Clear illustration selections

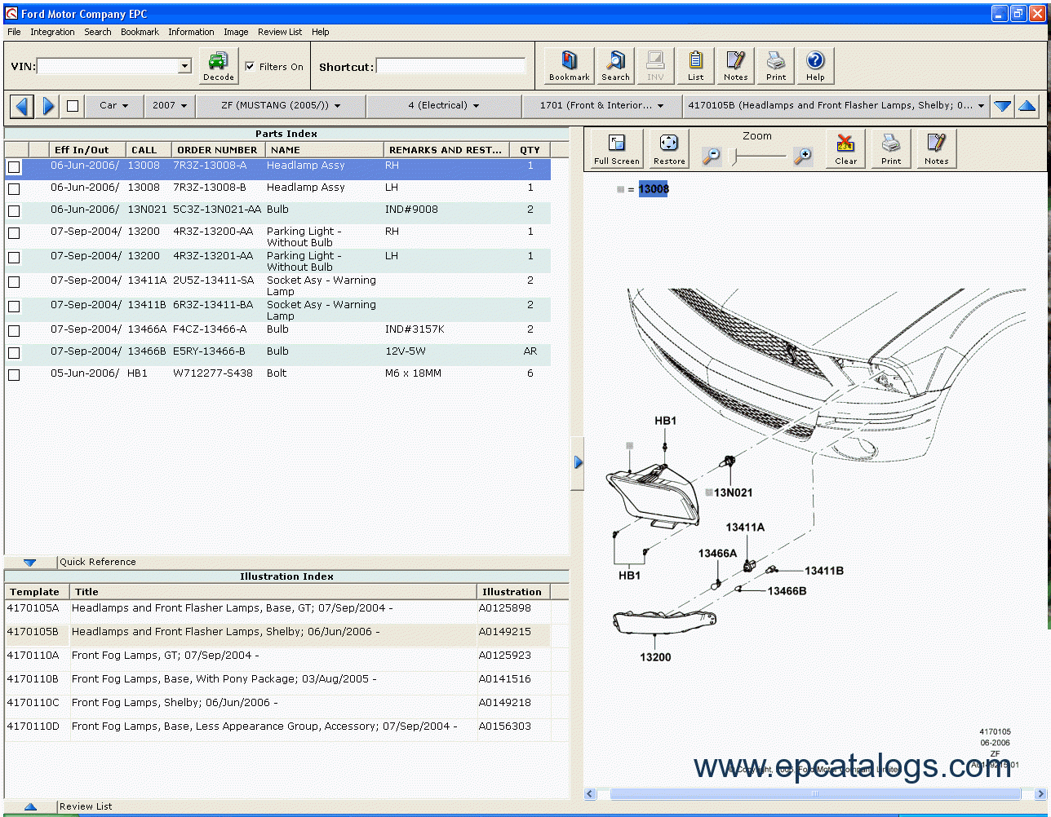[x=846, y=149]
